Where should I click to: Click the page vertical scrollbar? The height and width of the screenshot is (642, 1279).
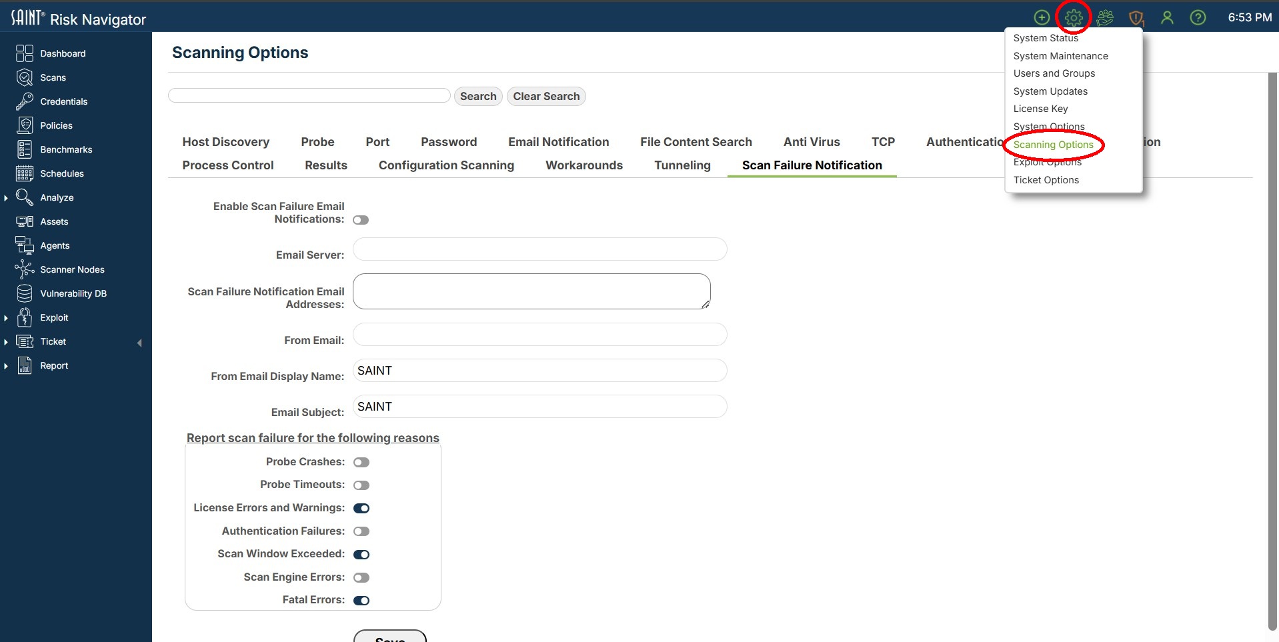point(1272,351)
